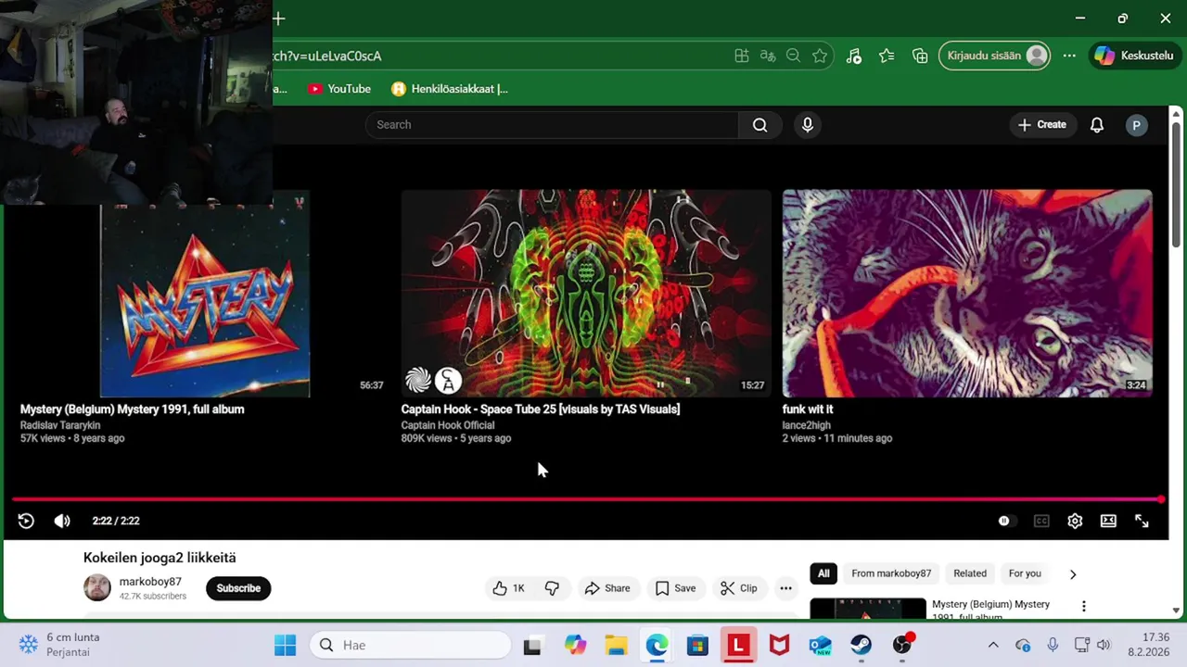Click Mystery (Belgium) Mystery 1991 title
1187x667 pixels.
pos(133,409)
